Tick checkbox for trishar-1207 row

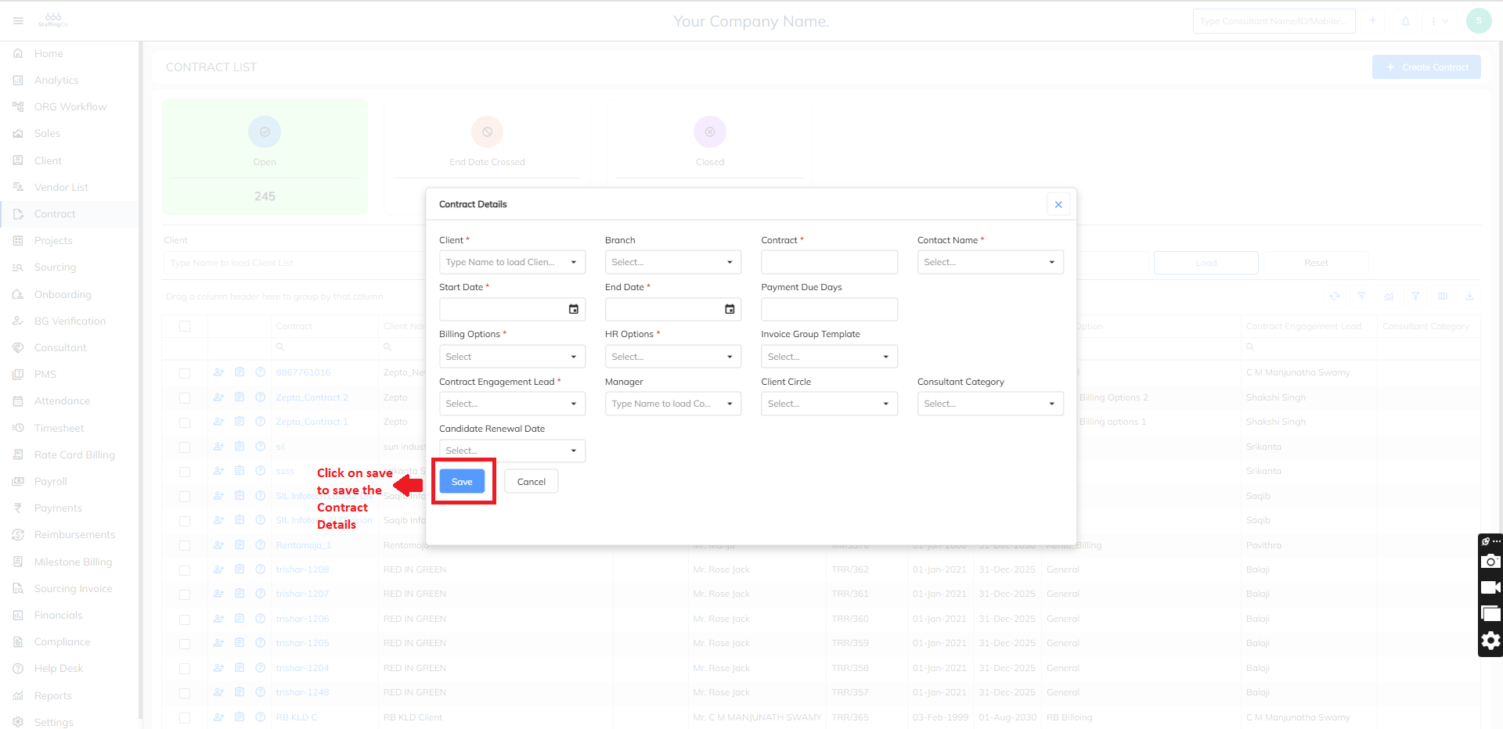185,594
